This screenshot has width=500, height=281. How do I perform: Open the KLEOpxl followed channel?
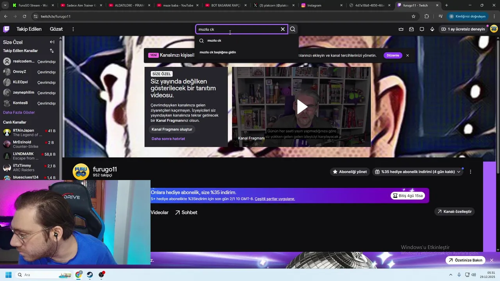[30, 82]
